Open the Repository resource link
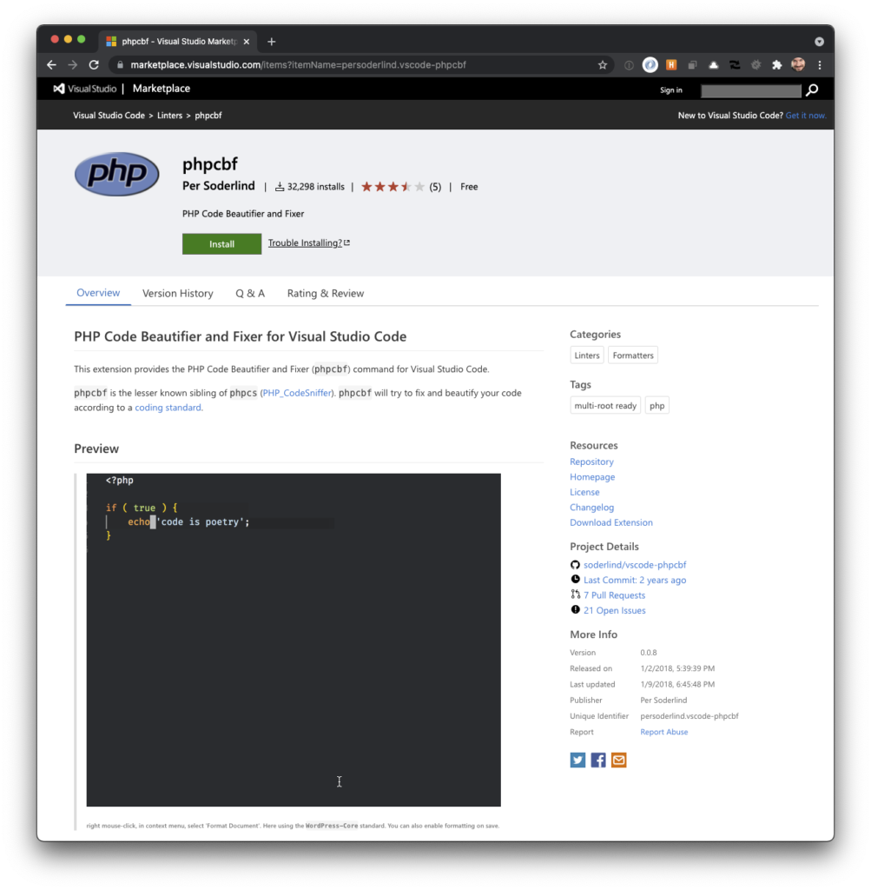 (x=591, y=462)
